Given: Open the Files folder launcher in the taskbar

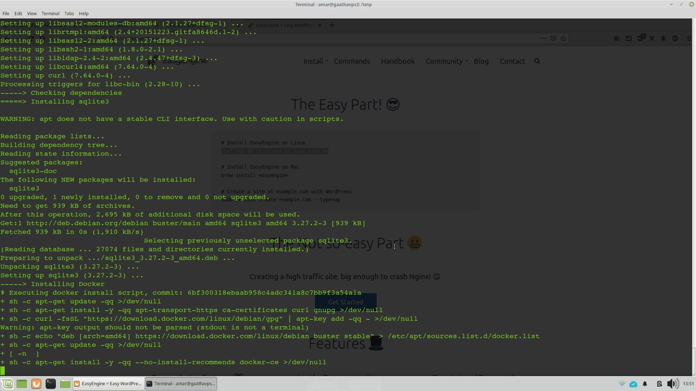Looking at the screenshot, I should [65, 384].
